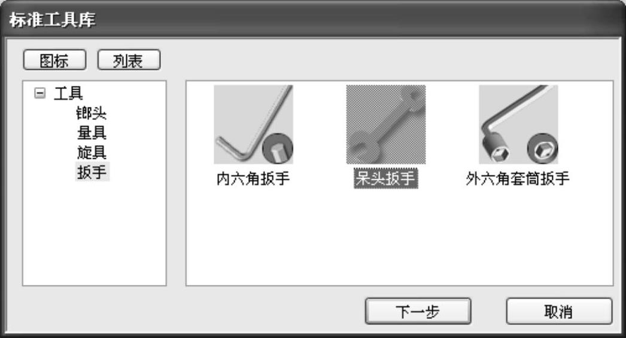This screenshot has height=338, width=626.
Task: Open the 量具 category
Action: (92, 133)
